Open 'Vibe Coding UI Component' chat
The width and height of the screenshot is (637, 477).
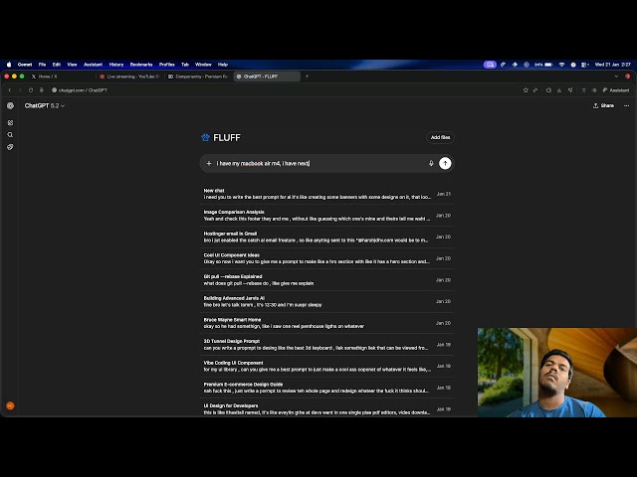click(x=327, y=366)
